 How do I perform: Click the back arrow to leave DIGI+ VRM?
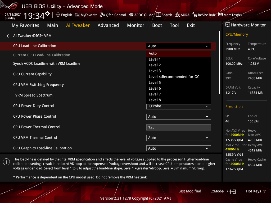(8, 36)
